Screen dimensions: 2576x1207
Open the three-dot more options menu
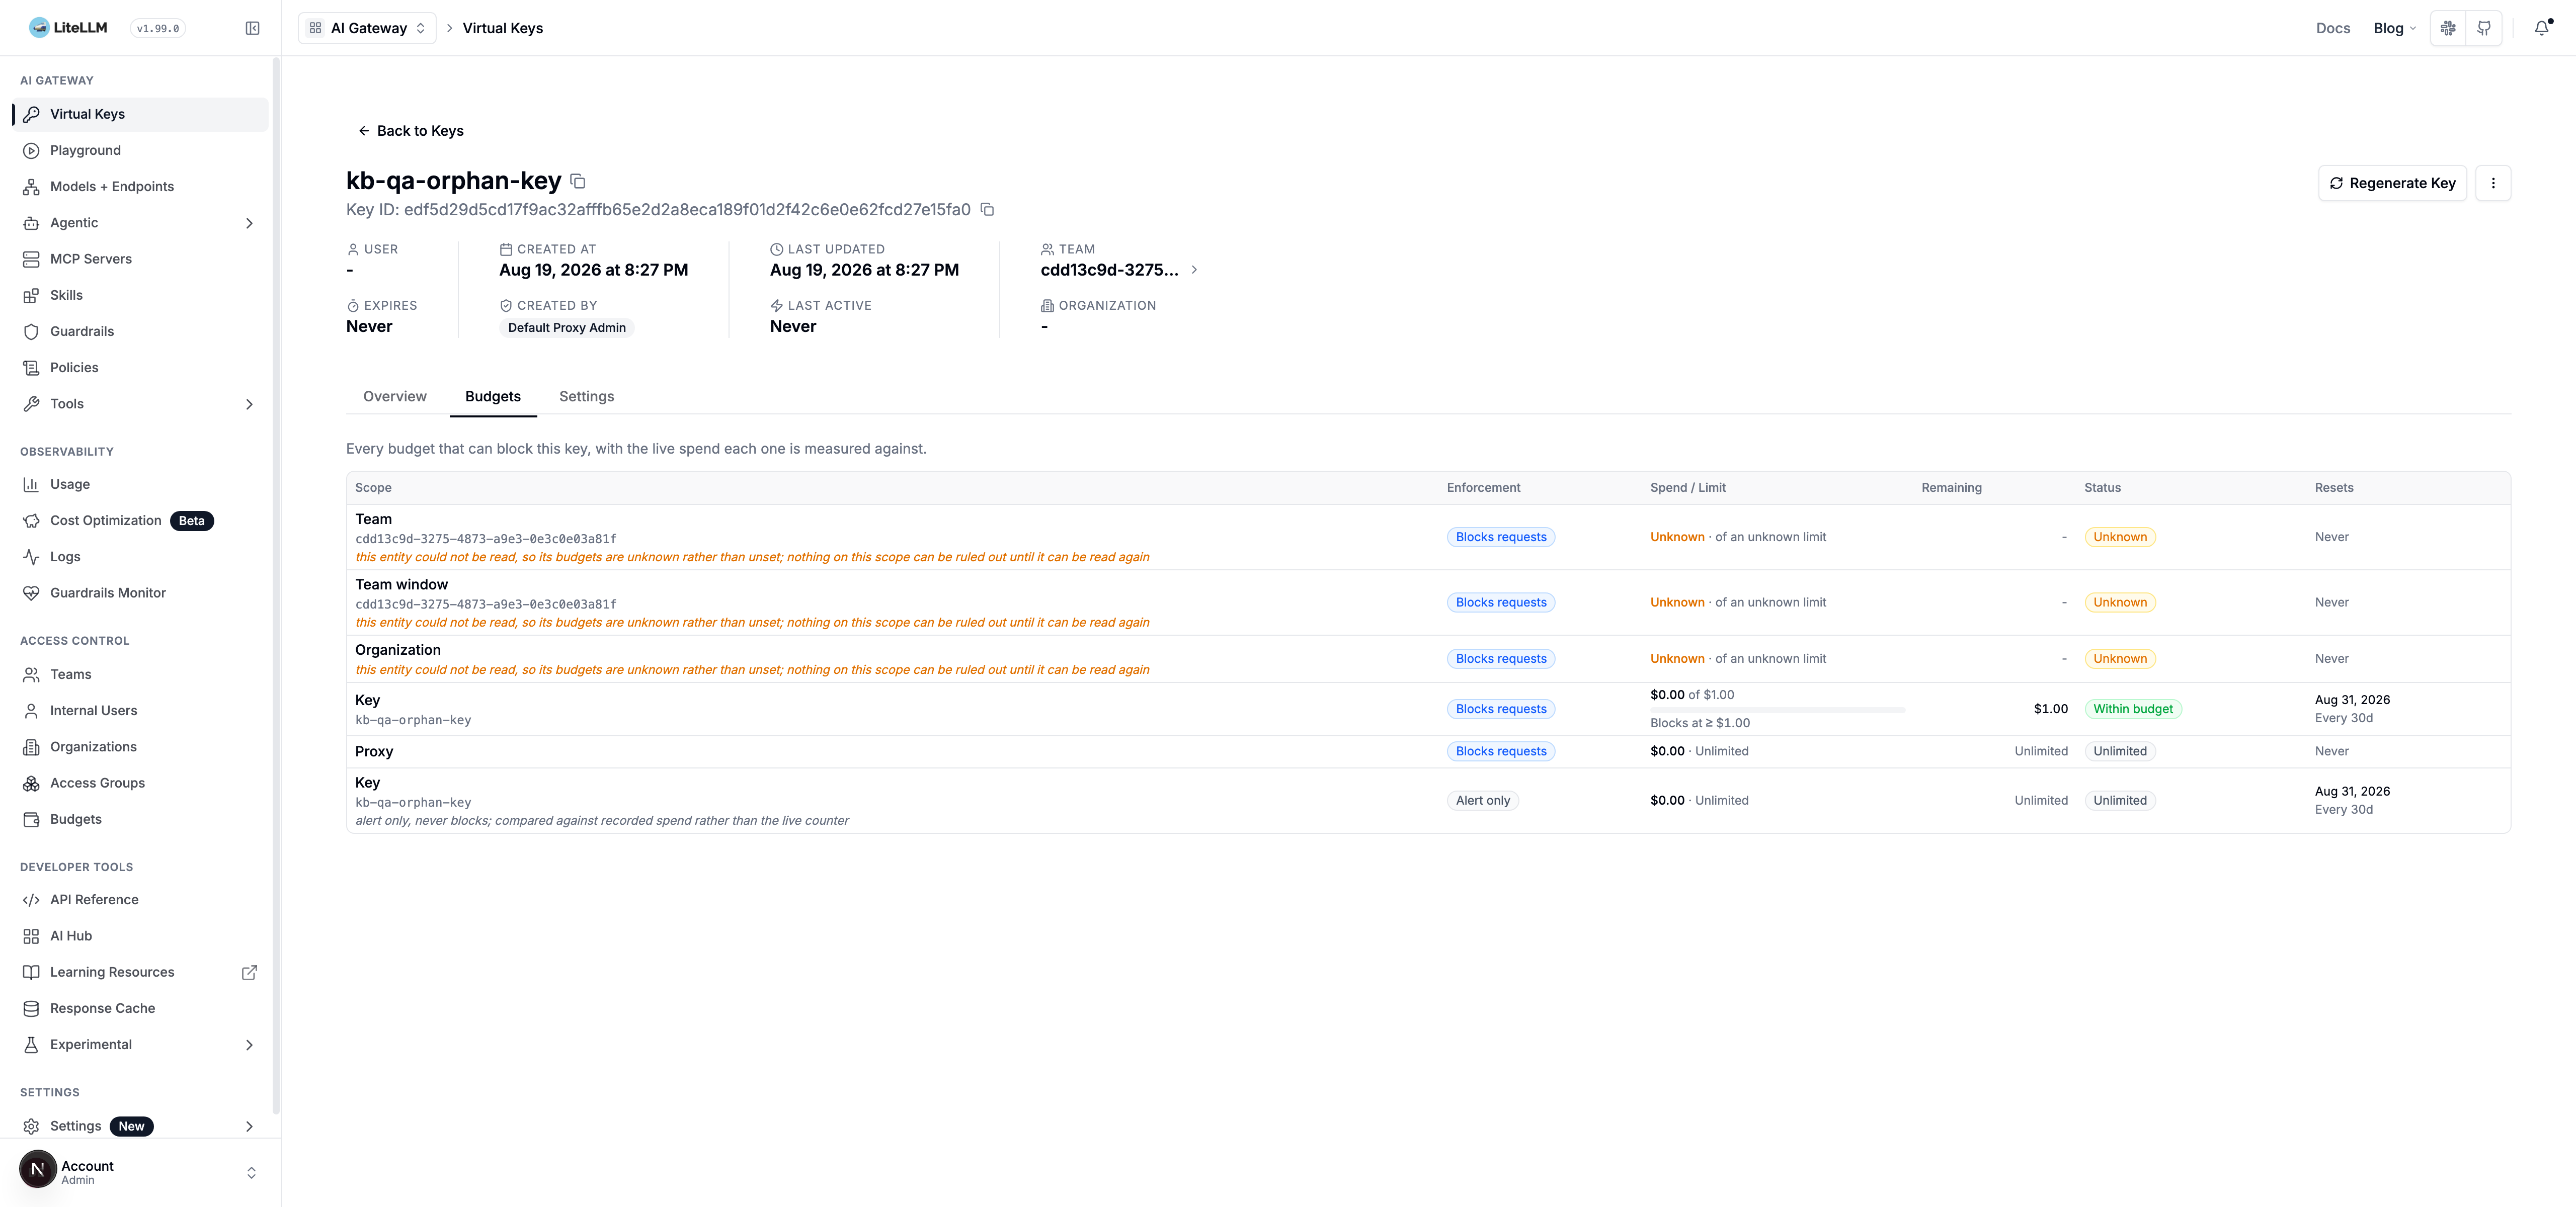click(2493, 183)
